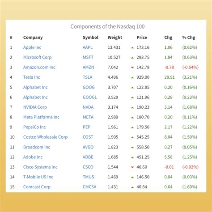Click the % Chg column header
The height and width of the screenshot is (212, 212).
coord(189,38)
